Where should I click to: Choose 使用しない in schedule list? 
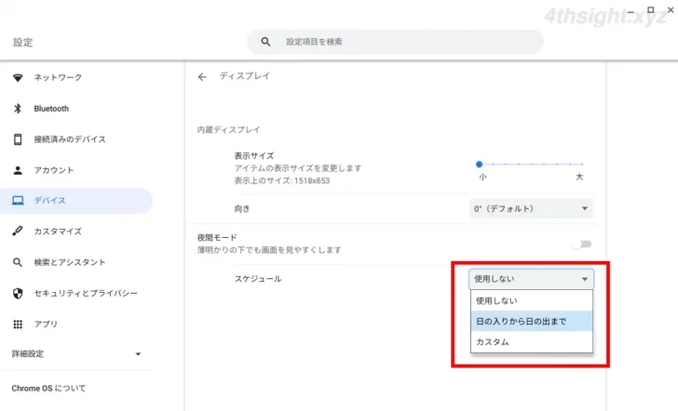(x=532, y=300)
